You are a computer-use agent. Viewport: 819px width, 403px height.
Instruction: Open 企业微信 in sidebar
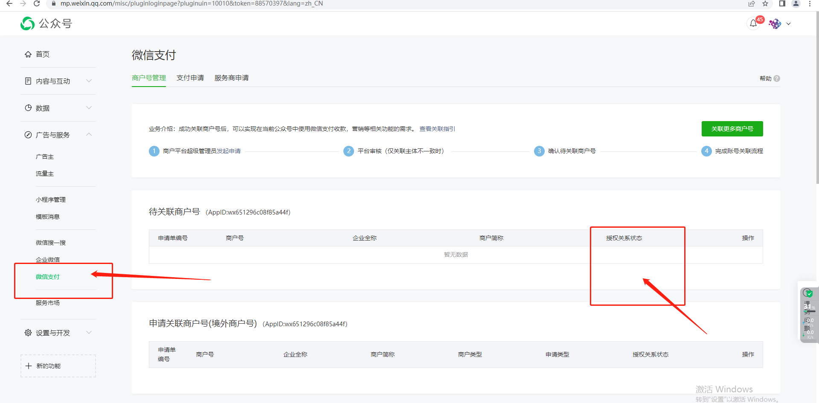click(x=48, y=260)
